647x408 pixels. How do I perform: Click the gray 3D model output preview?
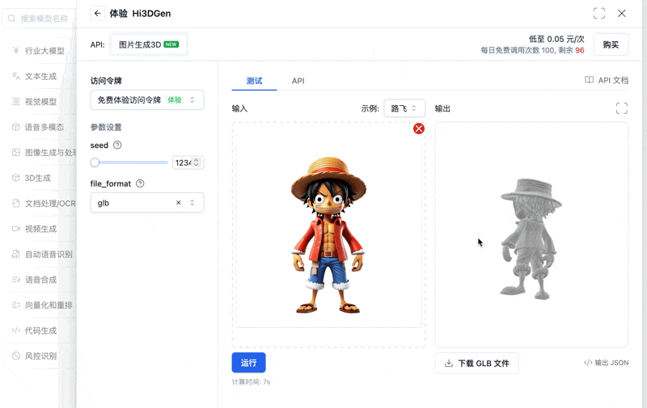[531, 235]
